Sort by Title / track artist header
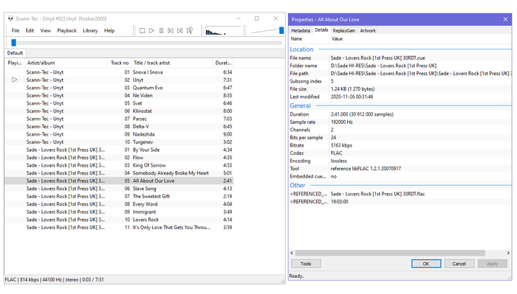The width and height of the screenshot is (517, 294). click(172, 63)
